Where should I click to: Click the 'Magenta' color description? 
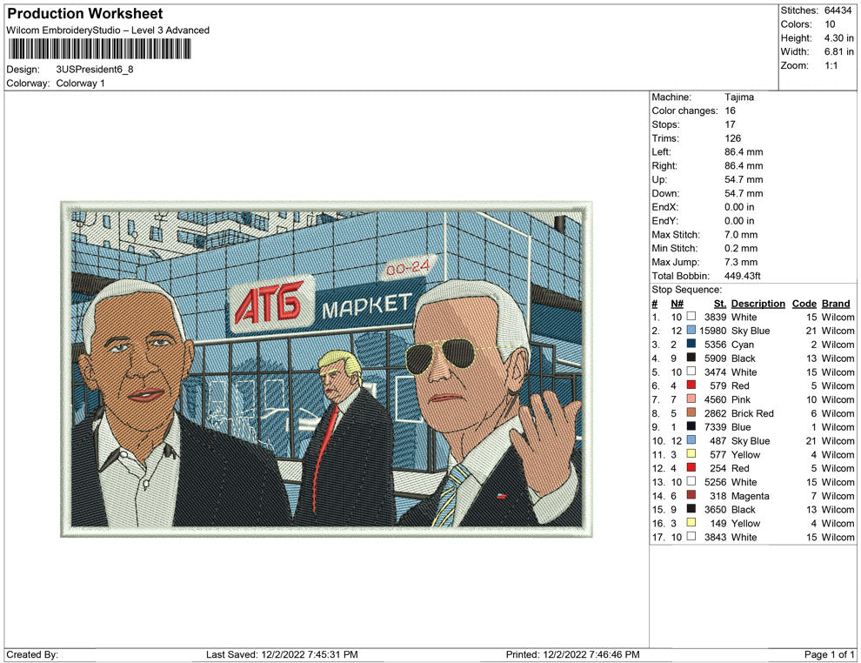[750, 495]
